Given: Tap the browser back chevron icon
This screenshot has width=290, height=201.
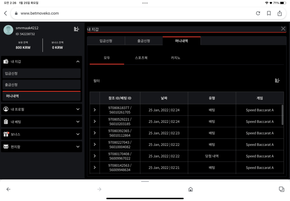Looking at the screenshot, I should point(6,13).
